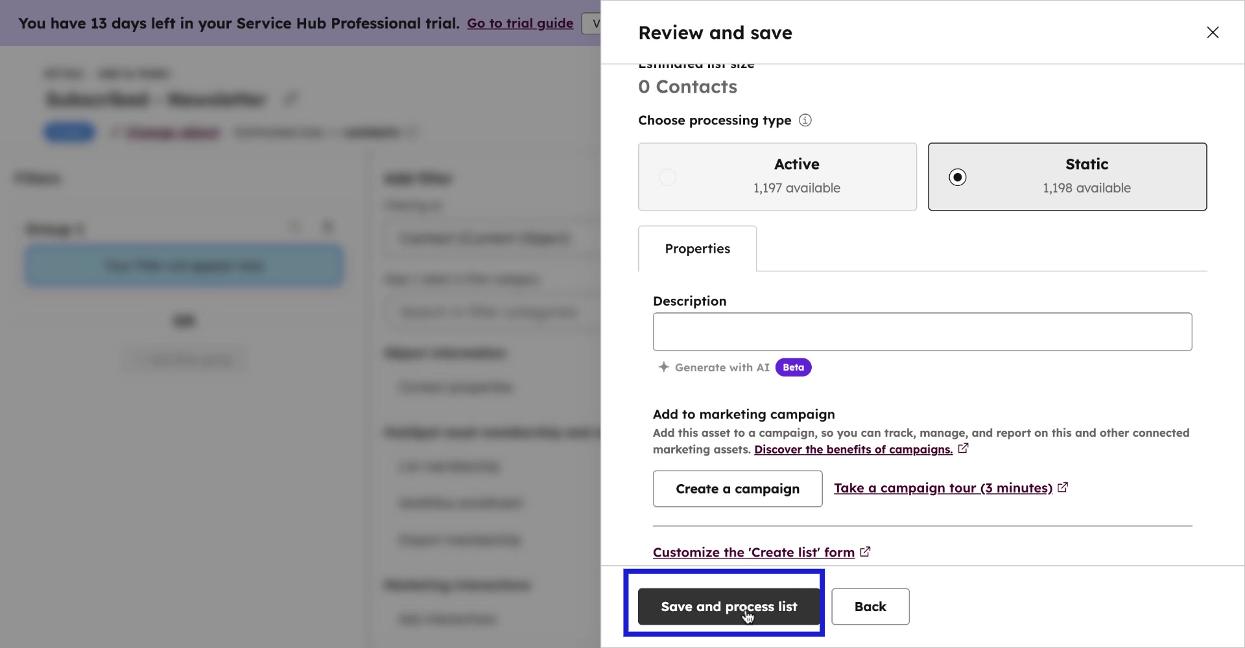This screenshot has height=648, width=1245.
Task: Click external-link icon after campaigns benefits link
Action: (963, 448)
